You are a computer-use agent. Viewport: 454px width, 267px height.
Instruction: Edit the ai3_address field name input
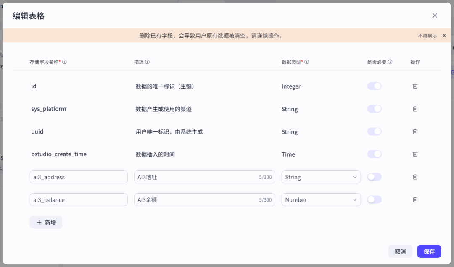click(79, 177)
